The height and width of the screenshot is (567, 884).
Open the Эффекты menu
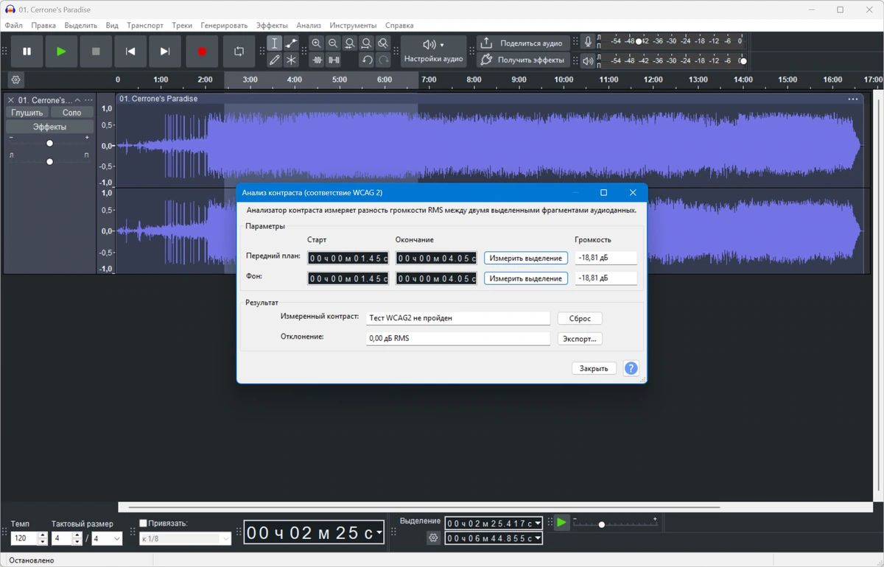[x=272, y=25]
